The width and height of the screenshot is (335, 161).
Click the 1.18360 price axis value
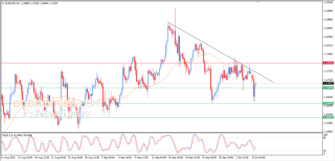[328, 37]
